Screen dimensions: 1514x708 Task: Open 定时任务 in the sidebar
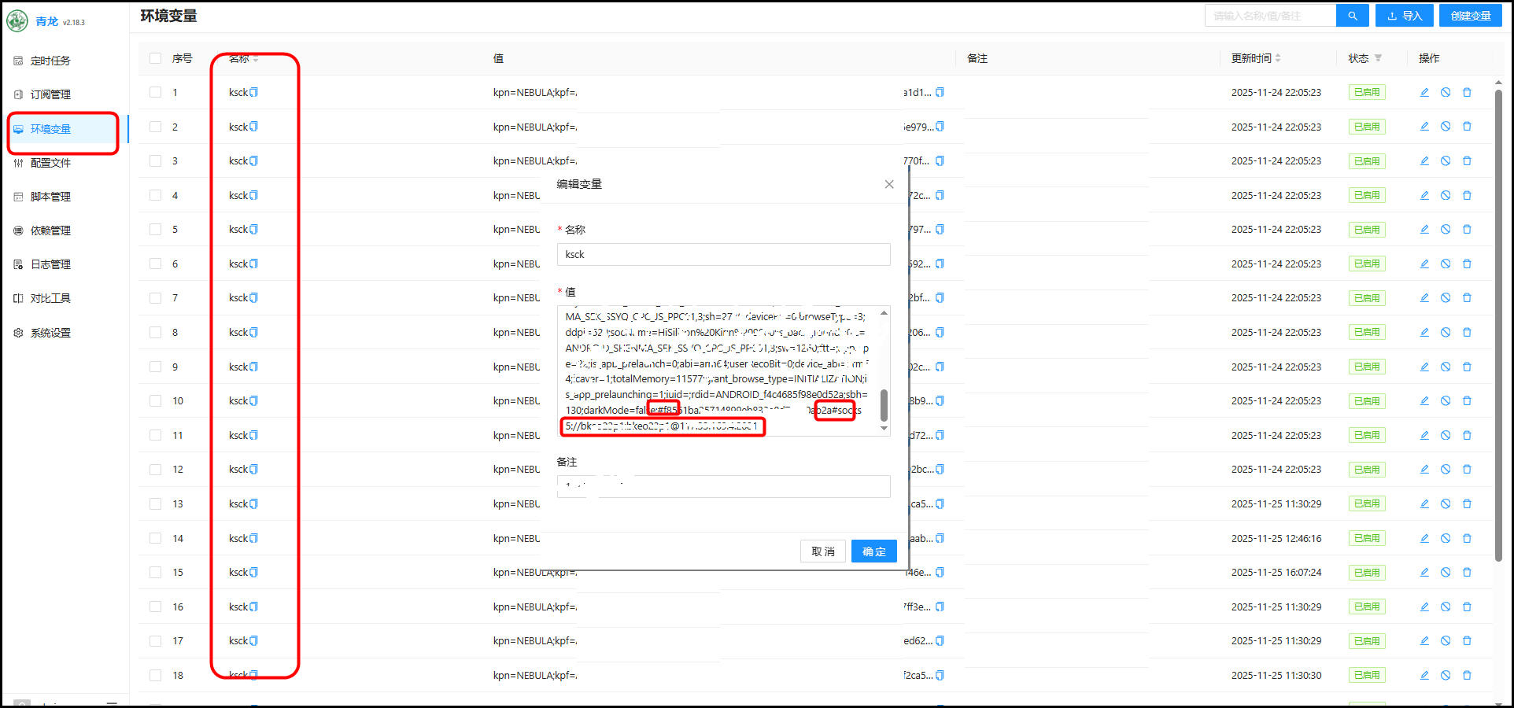pyautogui.click(x=50, y=61)
